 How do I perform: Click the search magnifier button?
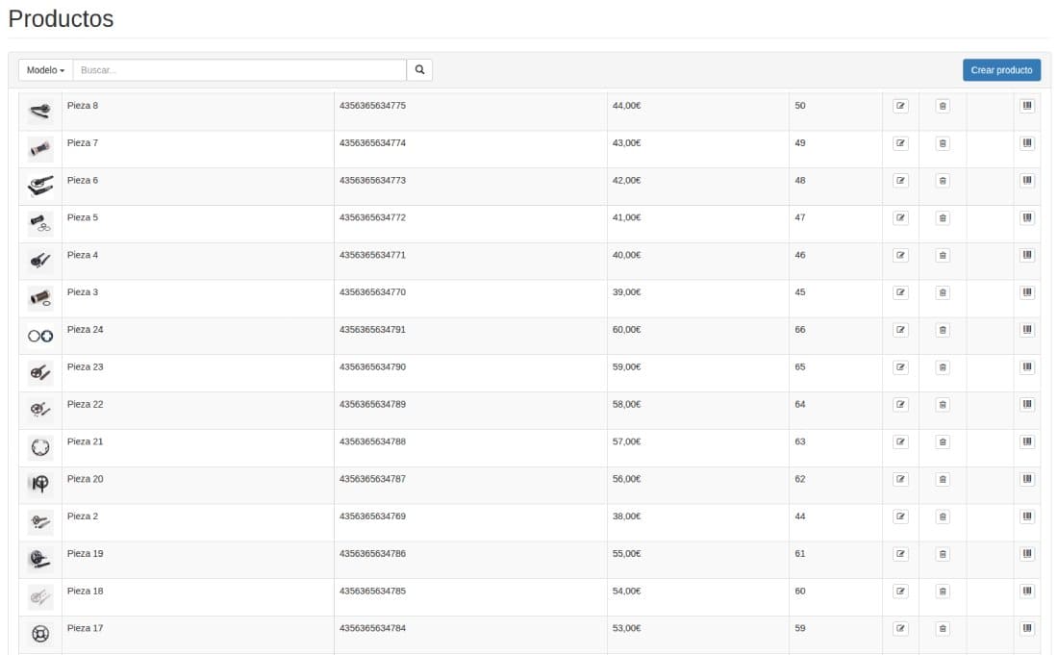pos(419,70)
